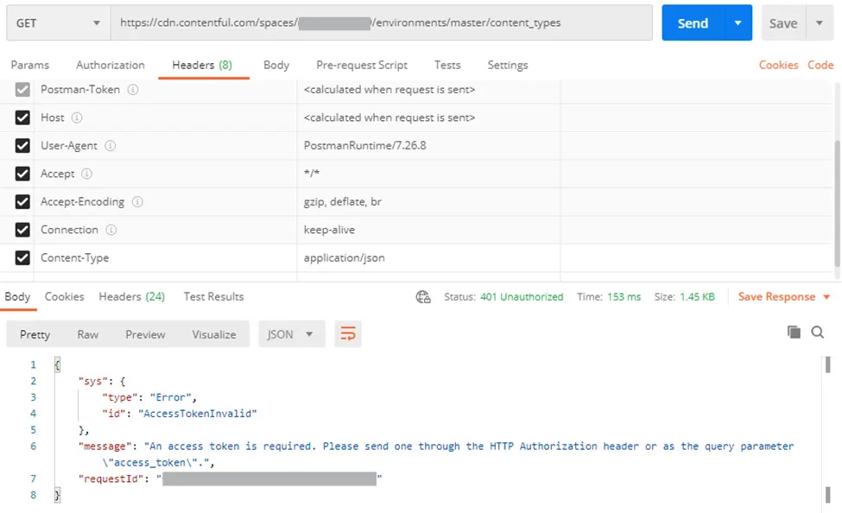The width and height of the screenshot is (842, 513).
Task: Open the Pre-request Script tab
Action: coord(362,65)
